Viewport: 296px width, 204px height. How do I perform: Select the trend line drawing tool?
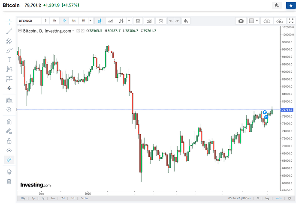[9, 31]
